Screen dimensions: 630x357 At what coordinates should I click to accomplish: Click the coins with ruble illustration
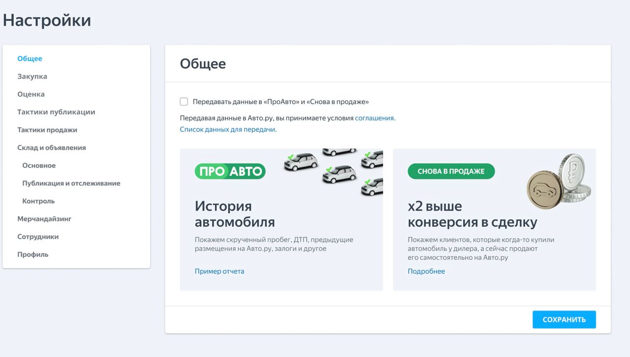coord(559,179)
